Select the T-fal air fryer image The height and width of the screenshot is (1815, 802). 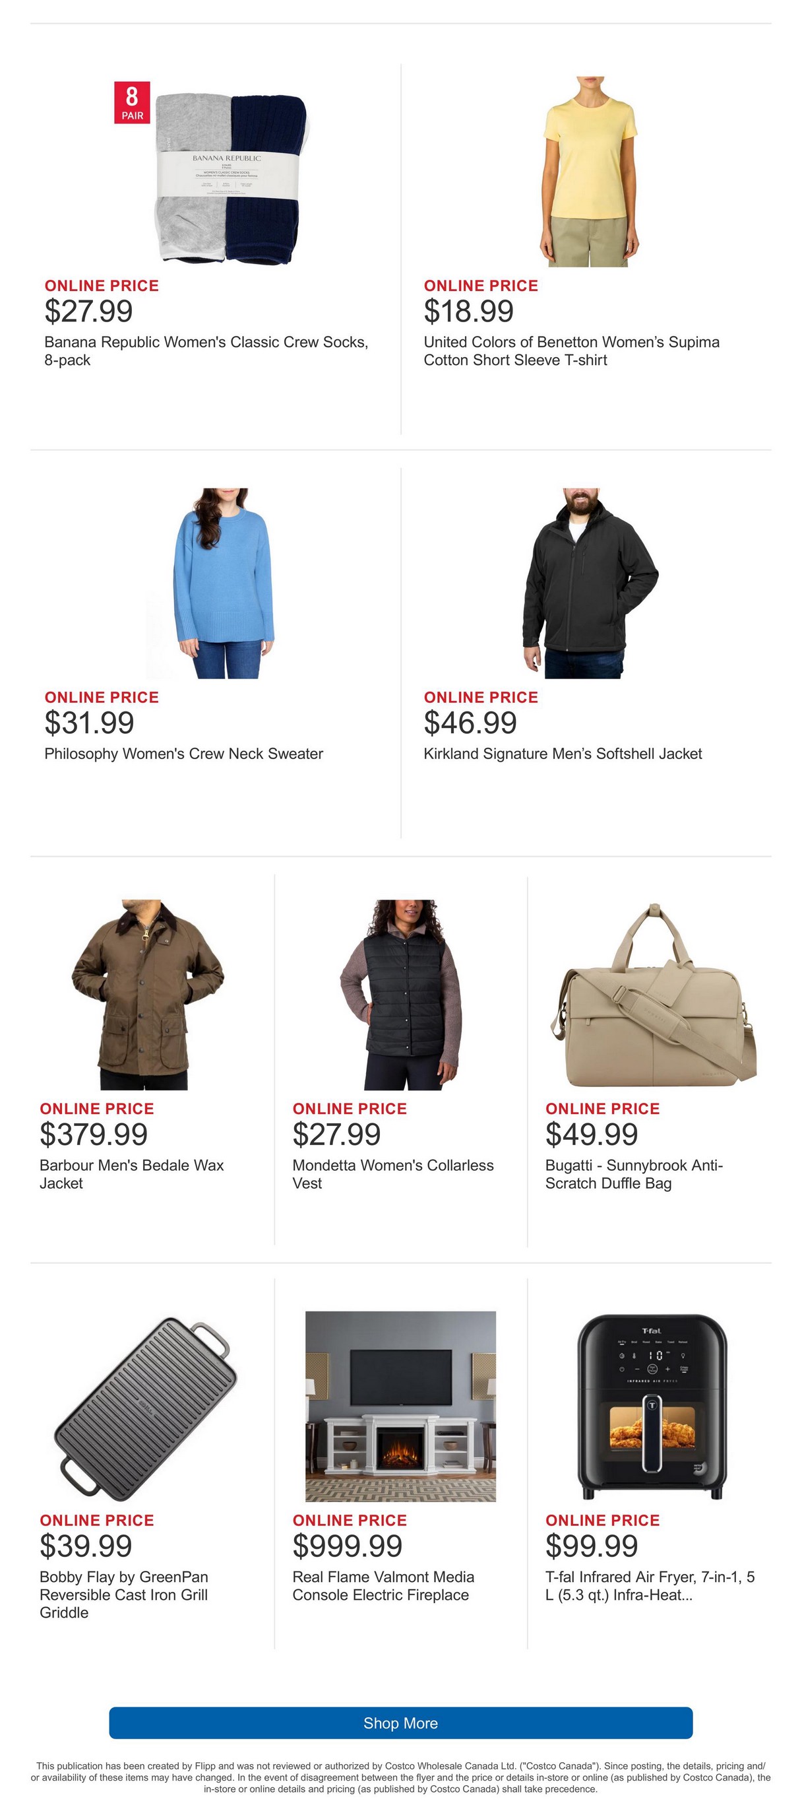(654, 1406)
